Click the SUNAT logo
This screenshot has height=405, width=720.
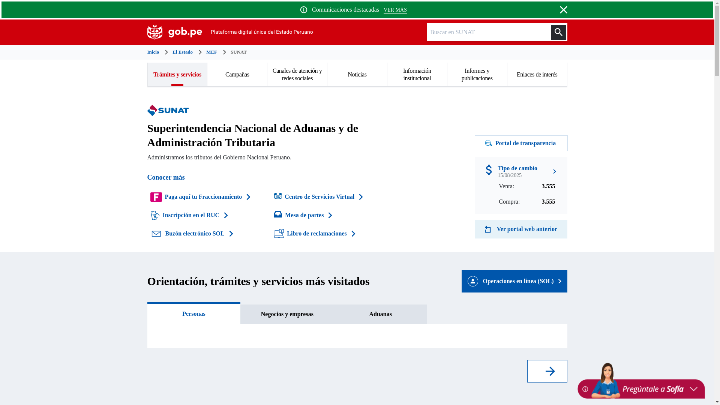tap(168, 110)
